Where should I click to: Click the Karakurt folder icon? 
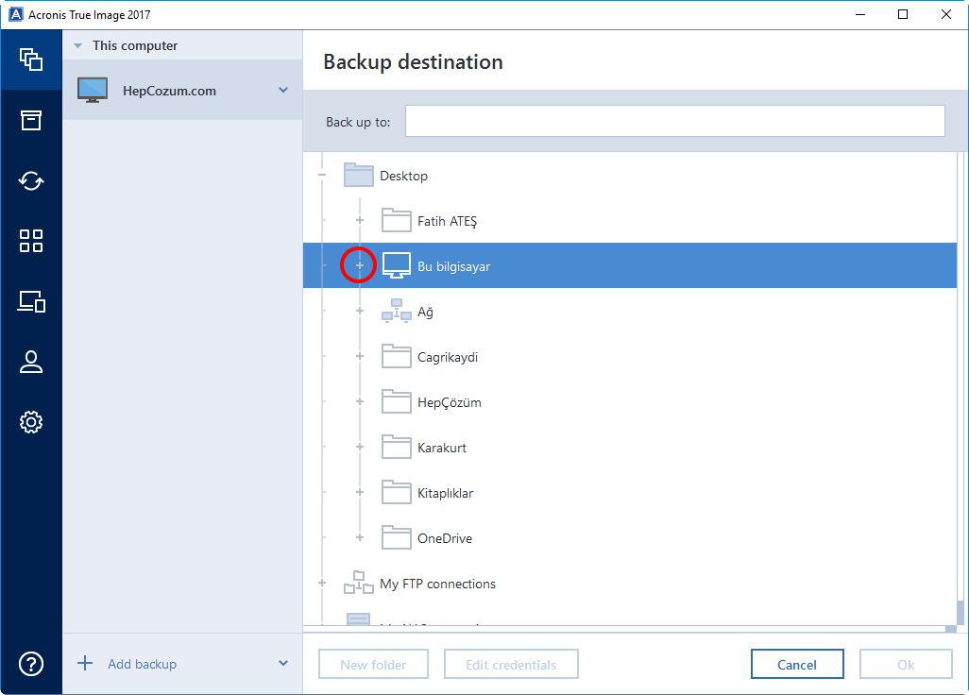point(396,447)
